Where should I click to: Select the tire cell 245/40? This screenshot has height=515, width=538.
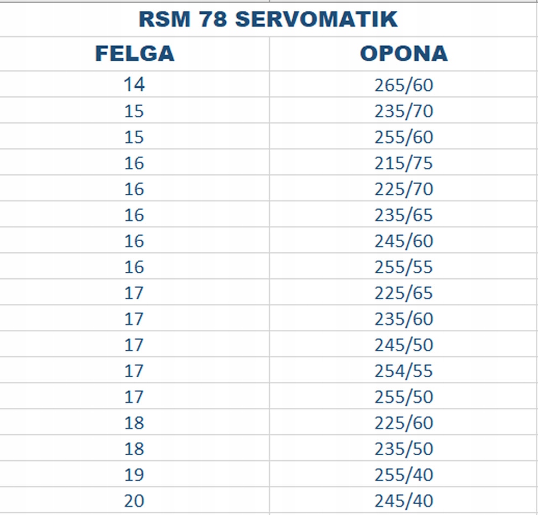tap(403, 500)
